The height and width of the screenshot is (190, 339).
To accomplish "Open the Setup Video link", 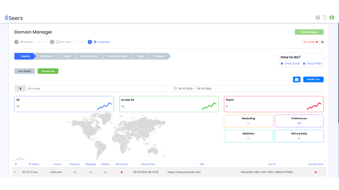I will point(313,63).
